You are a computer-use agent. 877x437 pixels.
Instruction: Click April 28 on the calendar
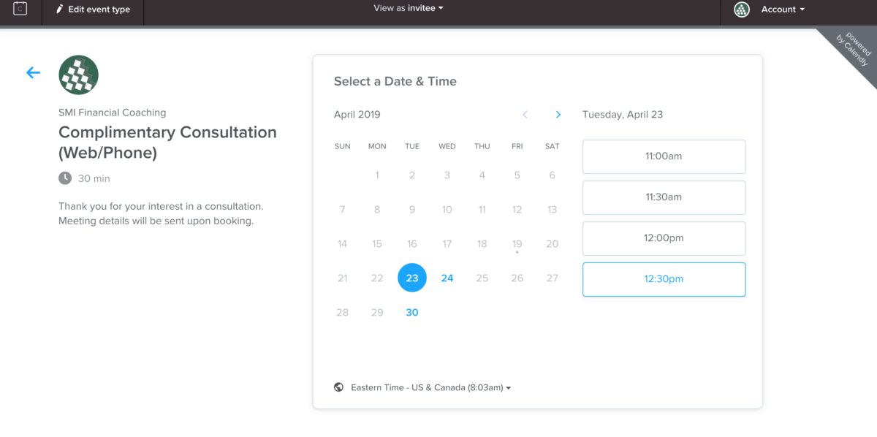coord(342,312)
